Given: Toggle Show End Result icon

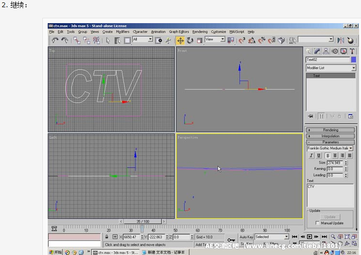Looking at the screenshot, I should pos(321,116).
